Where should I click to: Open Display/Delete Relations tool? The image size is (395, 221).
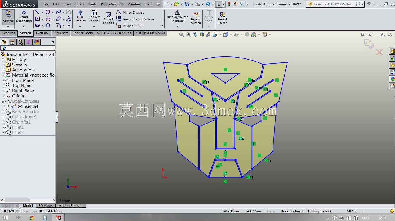177,16
